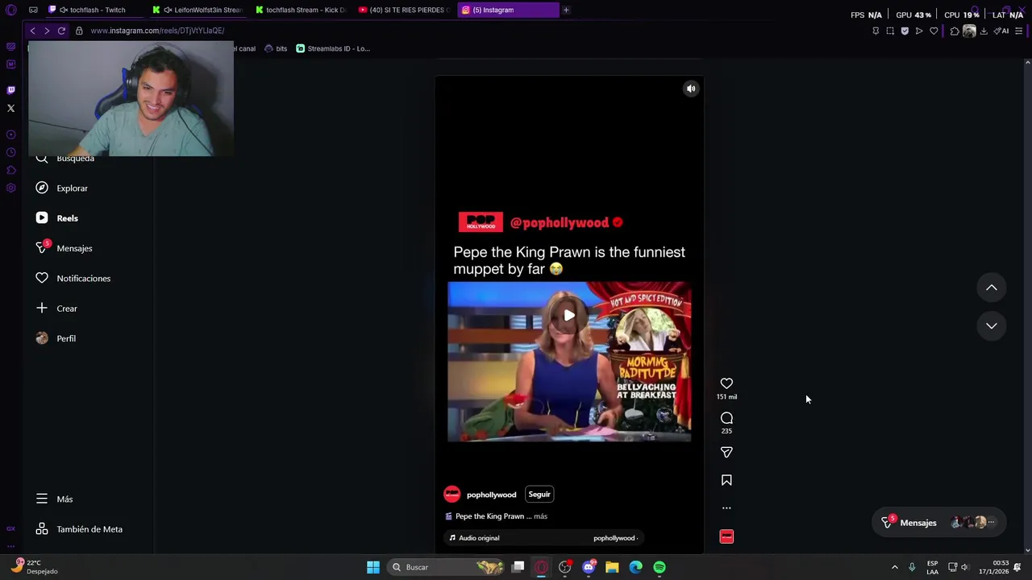Open Búsqueda in the Instagram sidebar
Viewport: 1032px width, 580px height.
click(65, 159)
